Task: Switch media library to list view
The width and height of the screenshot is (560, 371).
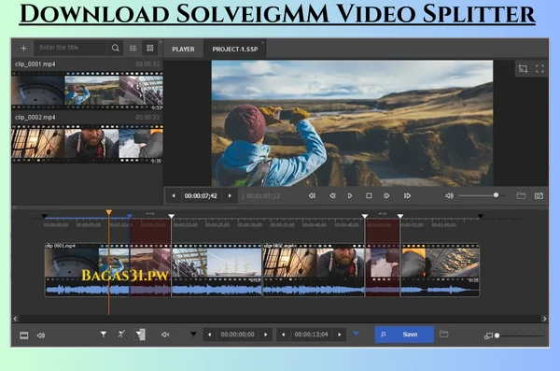Action: 133,48
